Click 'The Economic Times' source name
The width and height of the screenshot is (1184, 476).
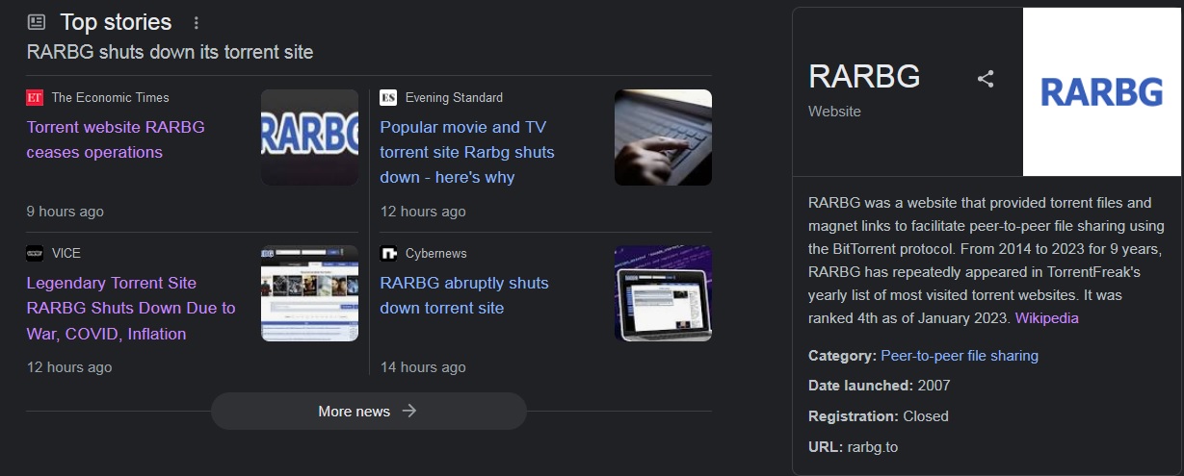[111, 97]
